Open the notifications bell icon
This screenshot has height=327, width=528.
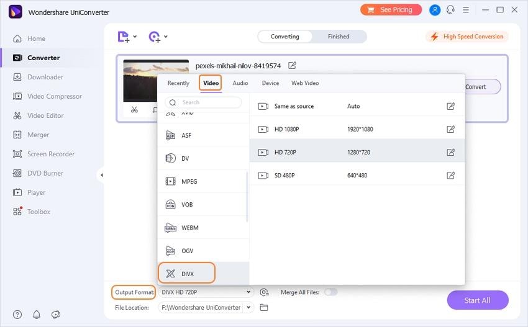pyautogui.click(x=37, y=315)
